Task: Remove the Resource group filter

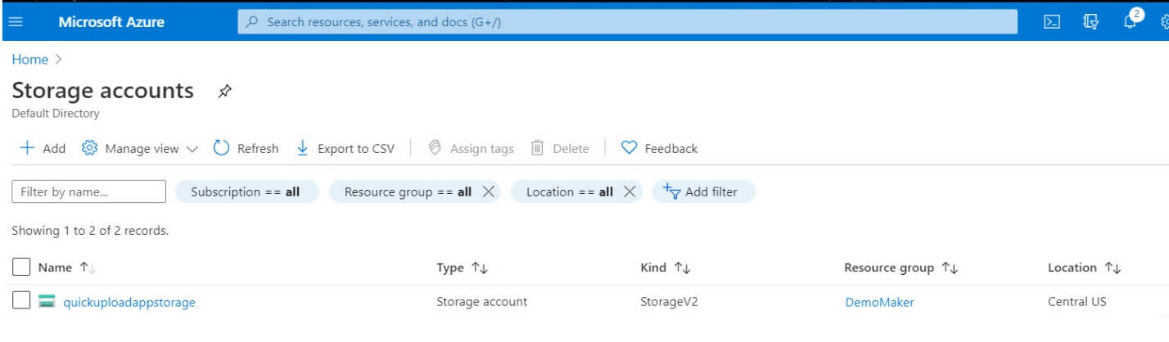Action: 488,191
